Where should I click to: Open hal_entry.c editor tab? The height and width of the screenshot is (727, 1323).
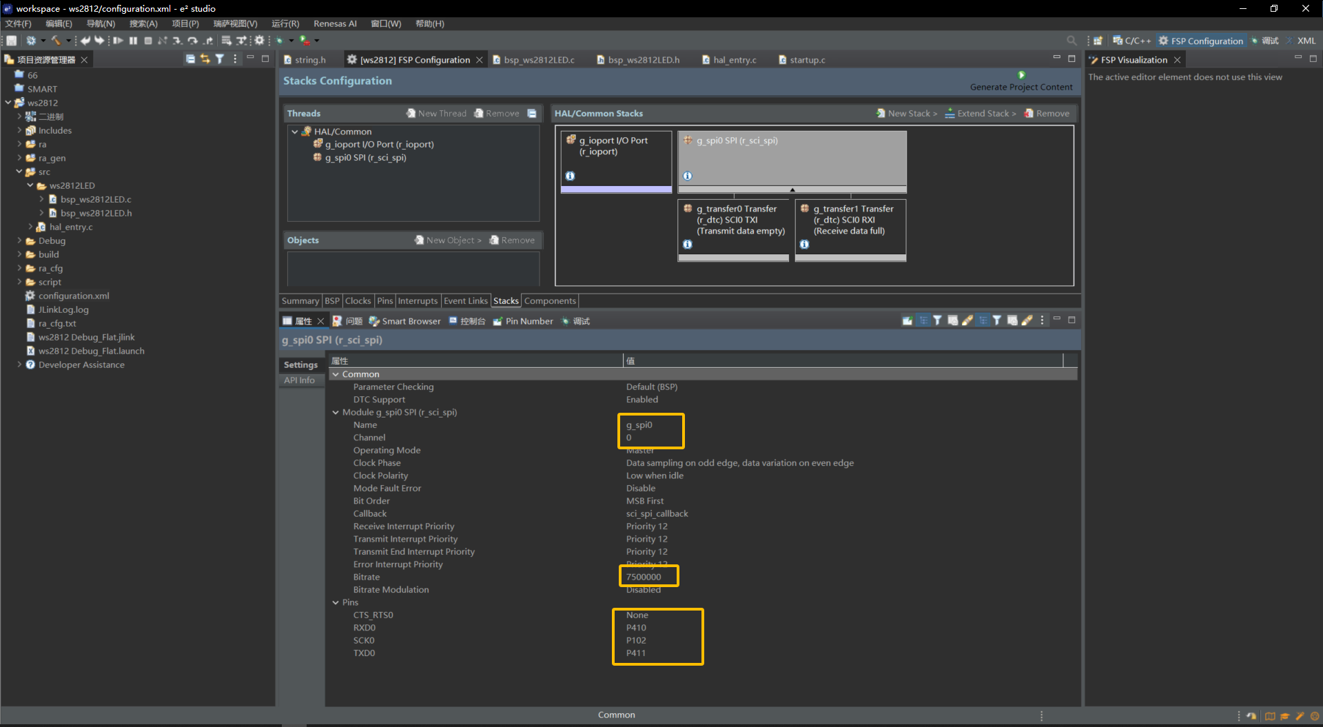coord(729,60)
